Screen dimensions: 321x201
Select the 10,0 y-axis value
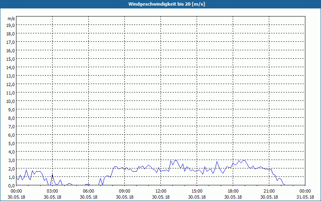pyautogui.click(x=11, y=101)
